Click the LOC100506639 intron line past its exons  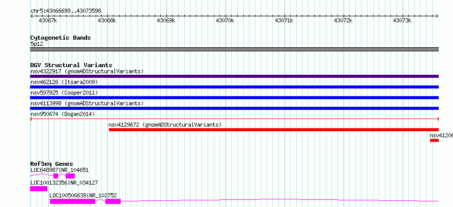pos(279,200)
